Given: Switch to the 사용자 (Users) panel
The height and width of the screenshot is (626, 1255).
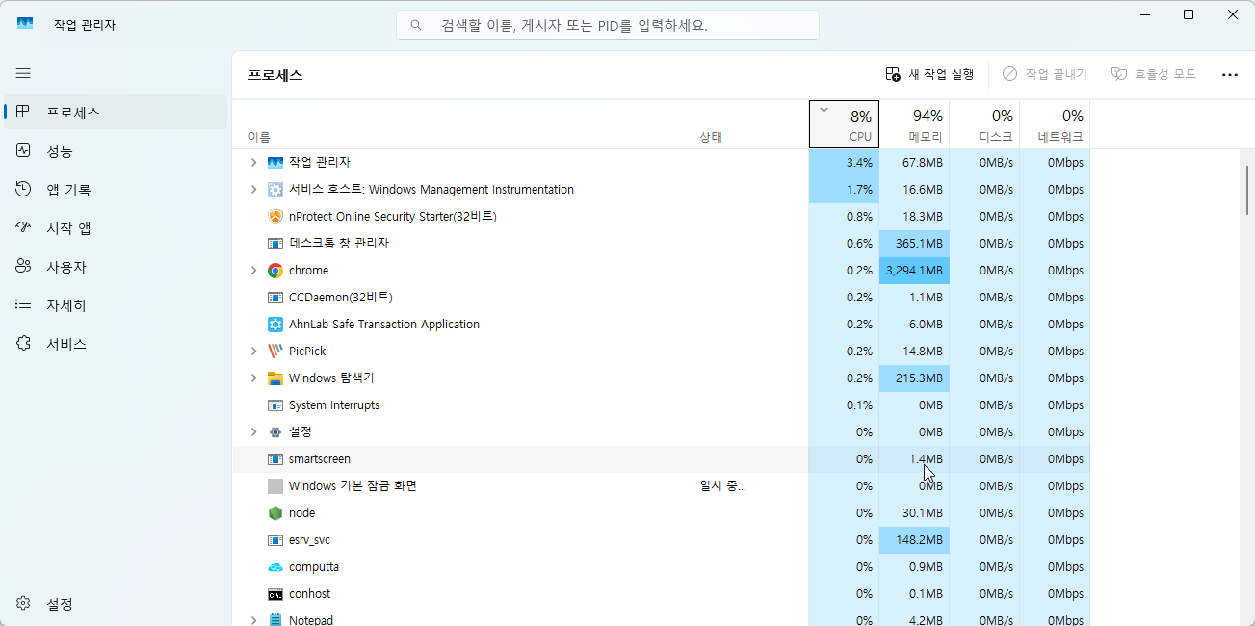Looking at the screenshot, I should point(58,266).
